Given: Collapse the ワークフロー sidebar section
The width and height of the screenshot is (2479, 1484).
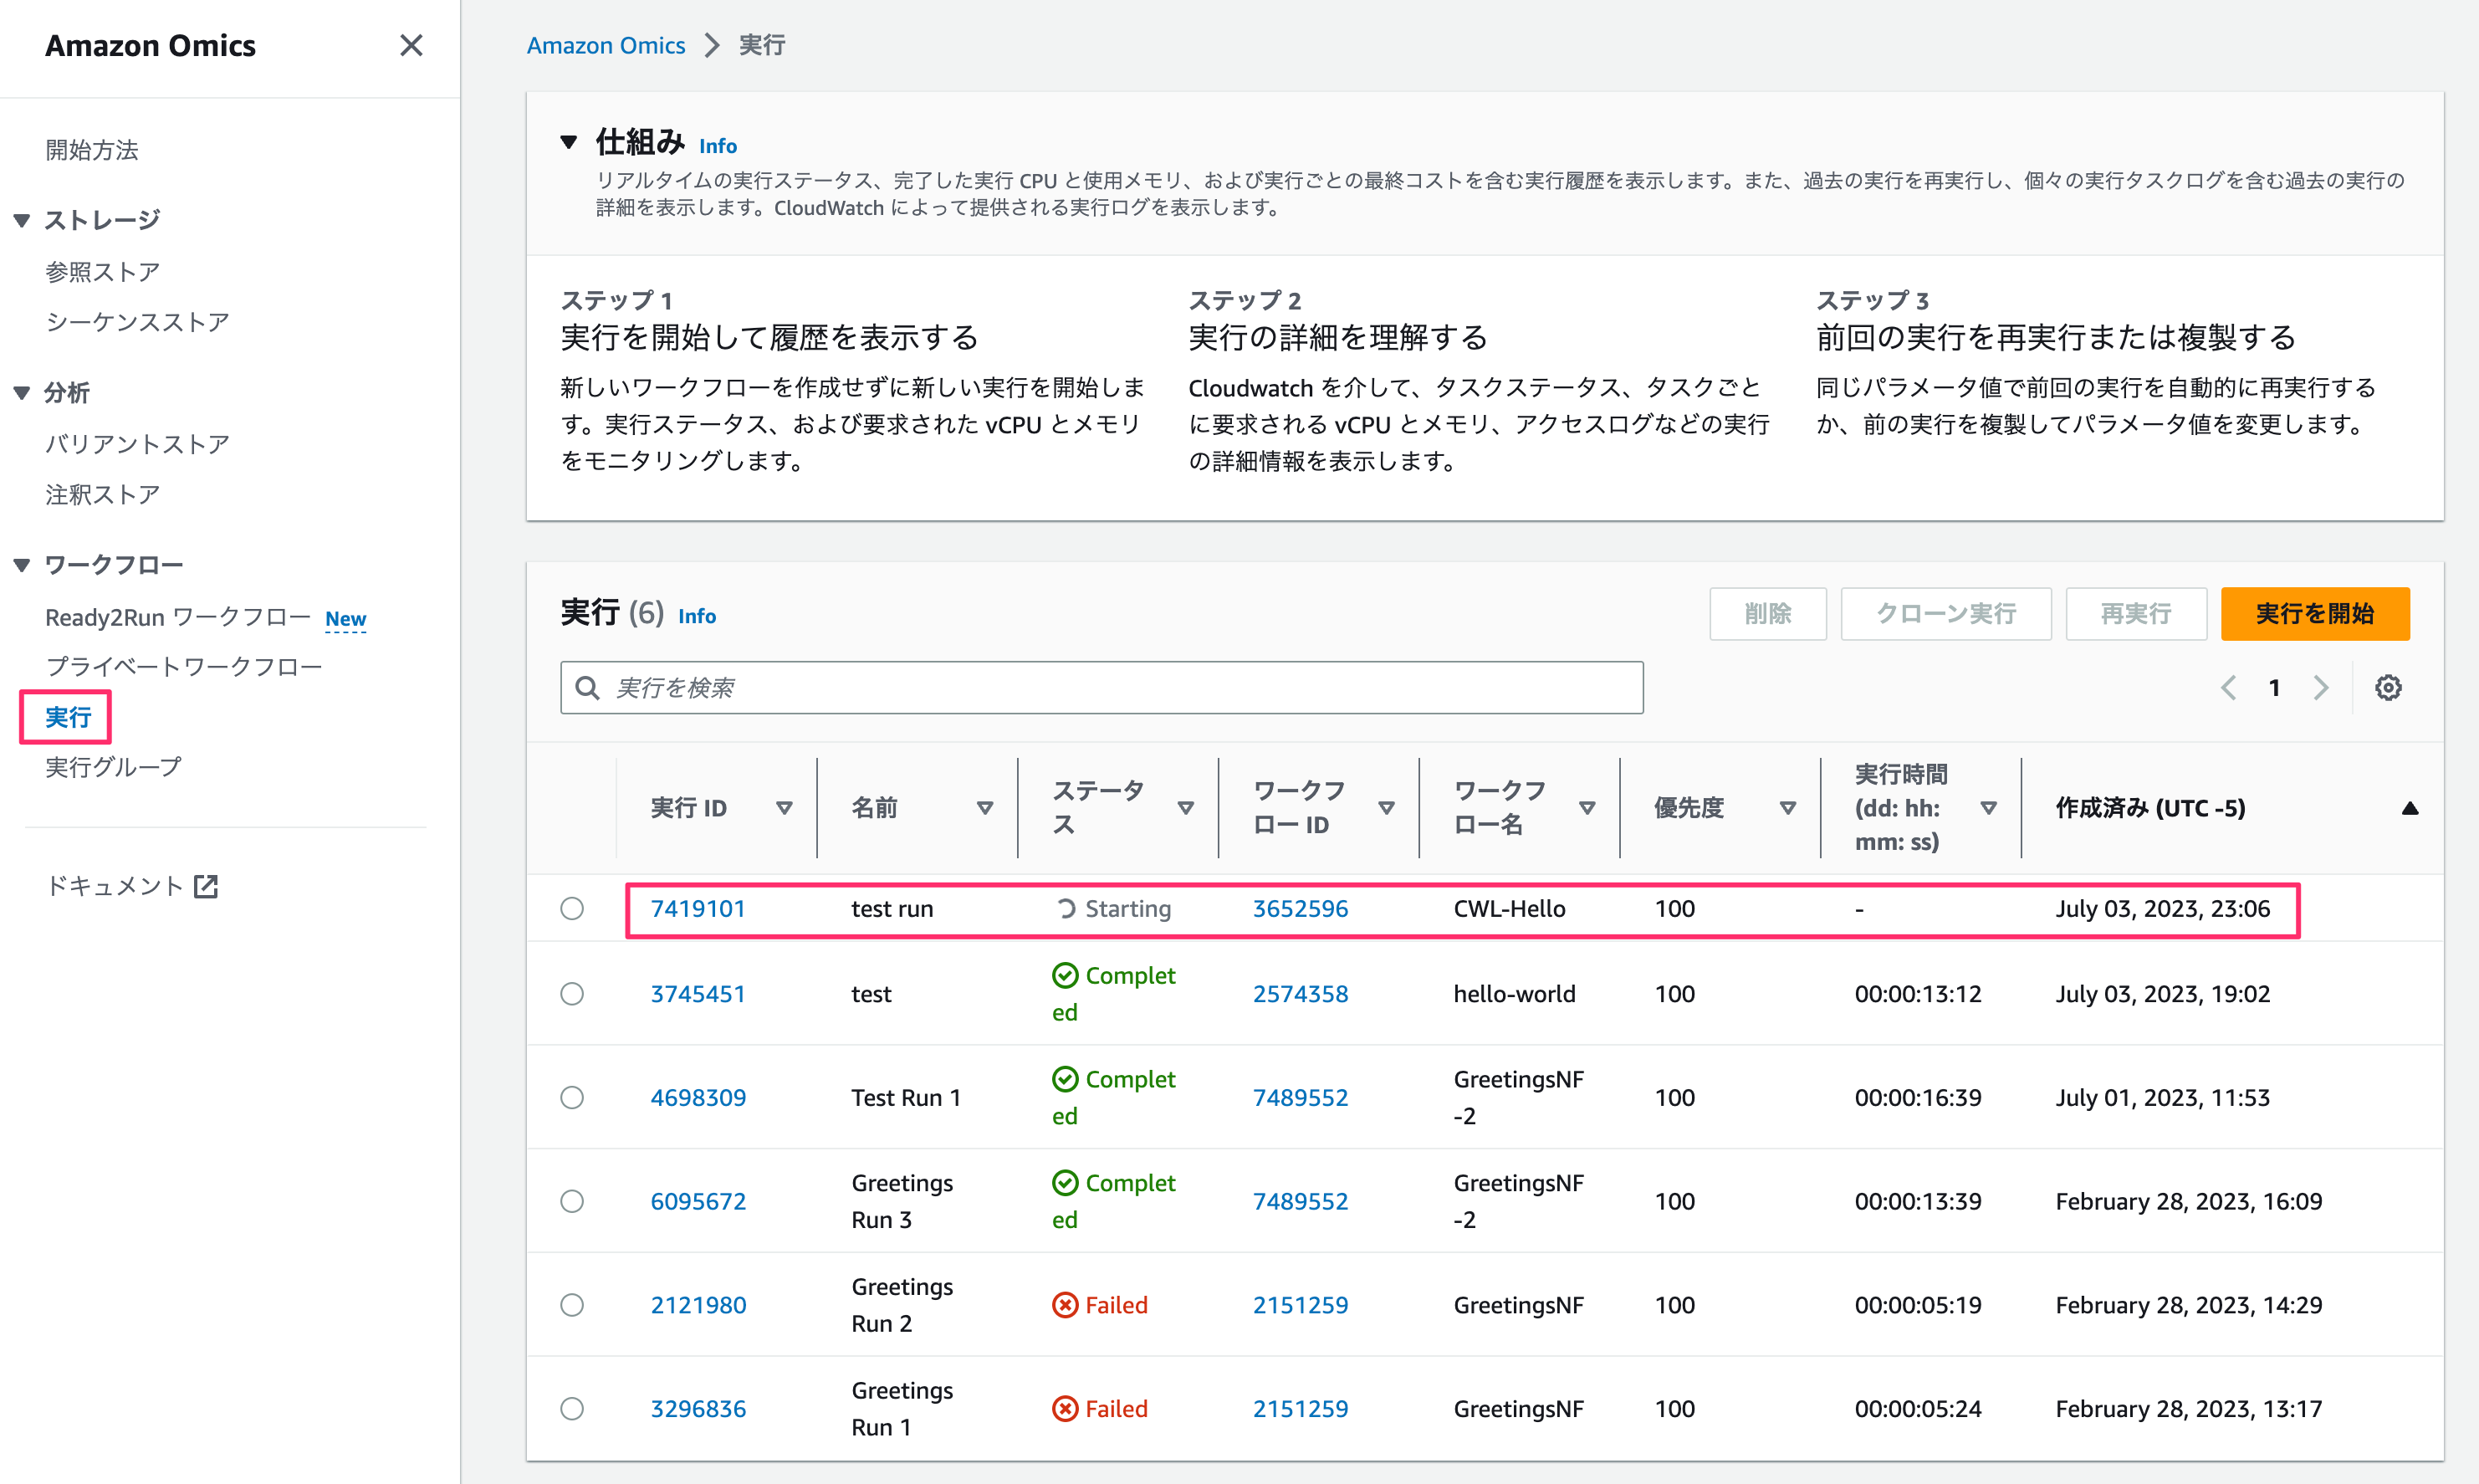Looking at the screenshot, I should pyautogui.click(x=21, y=564).
